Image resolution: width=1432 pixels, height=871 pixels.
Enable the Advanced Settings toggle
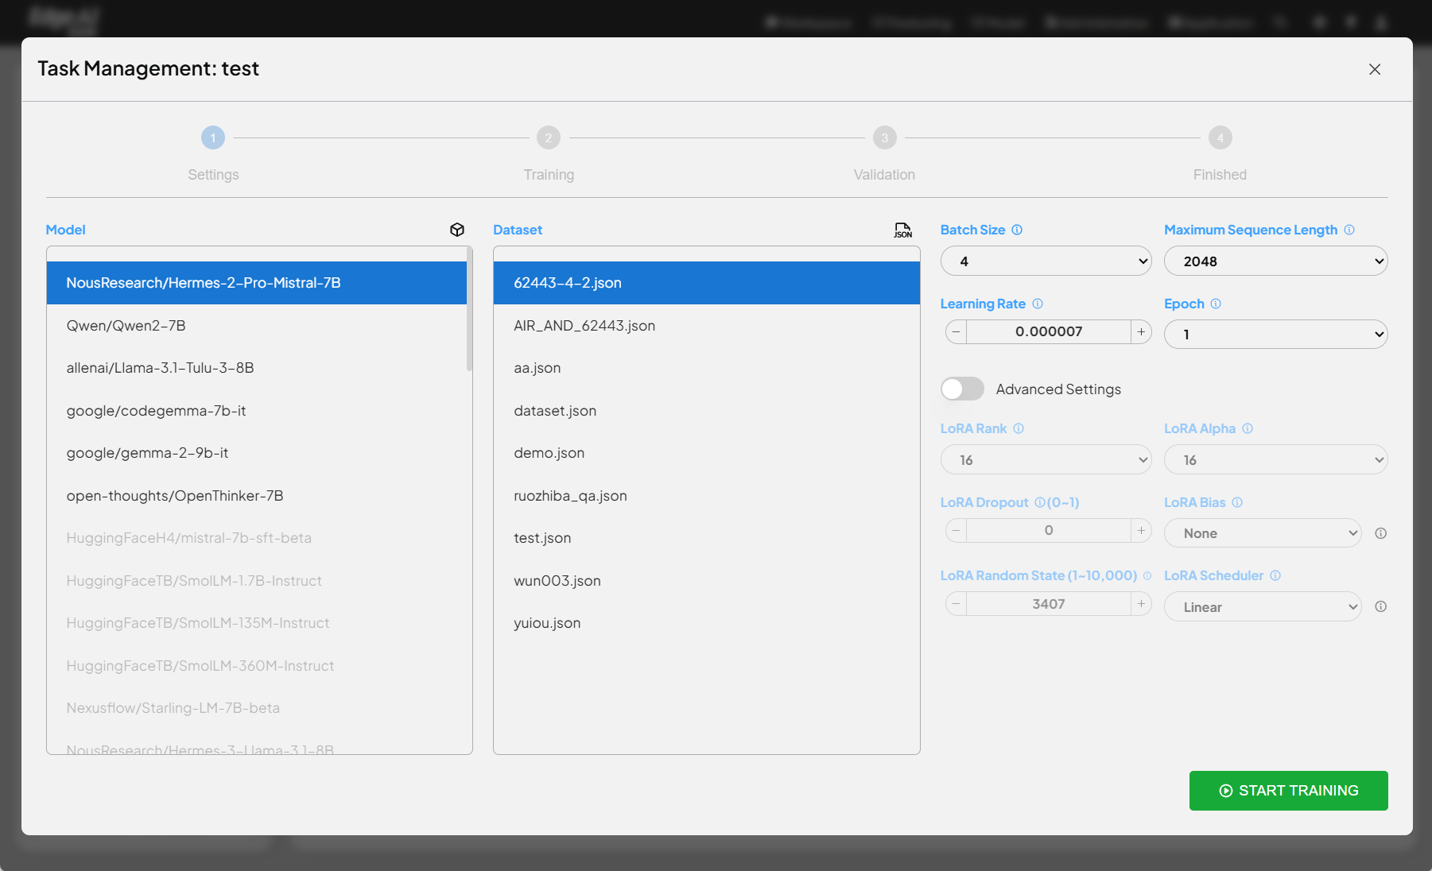coord(962,389)
